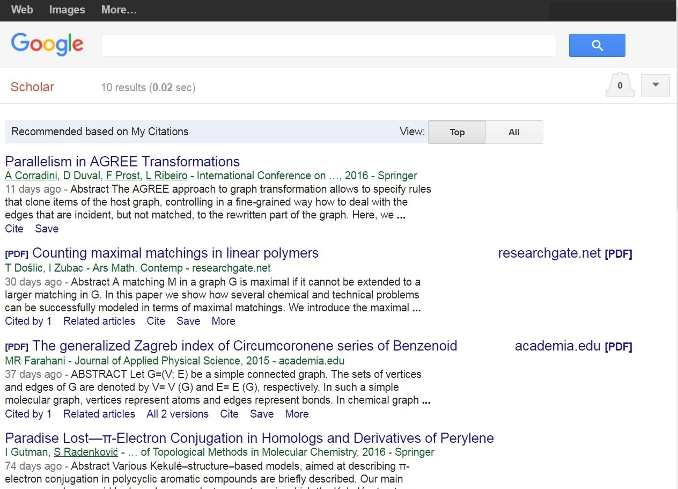Viewport: 678px width, 489px height.
Task: Expand More under the Zagreb index paper
Action: coord(297,414)
